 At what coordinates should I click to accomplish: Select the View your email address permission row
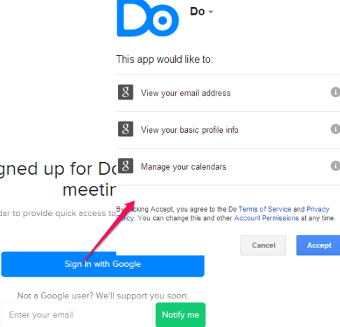click(x=228, y=93)
